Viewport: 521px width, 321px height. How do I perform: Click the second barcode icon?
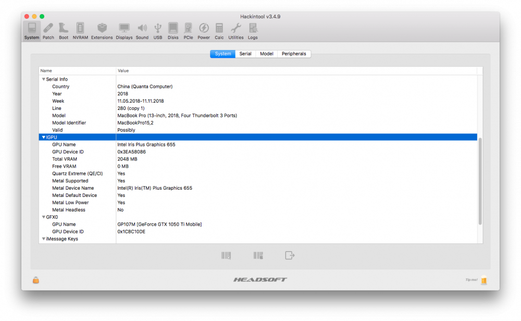coord(258,255)
